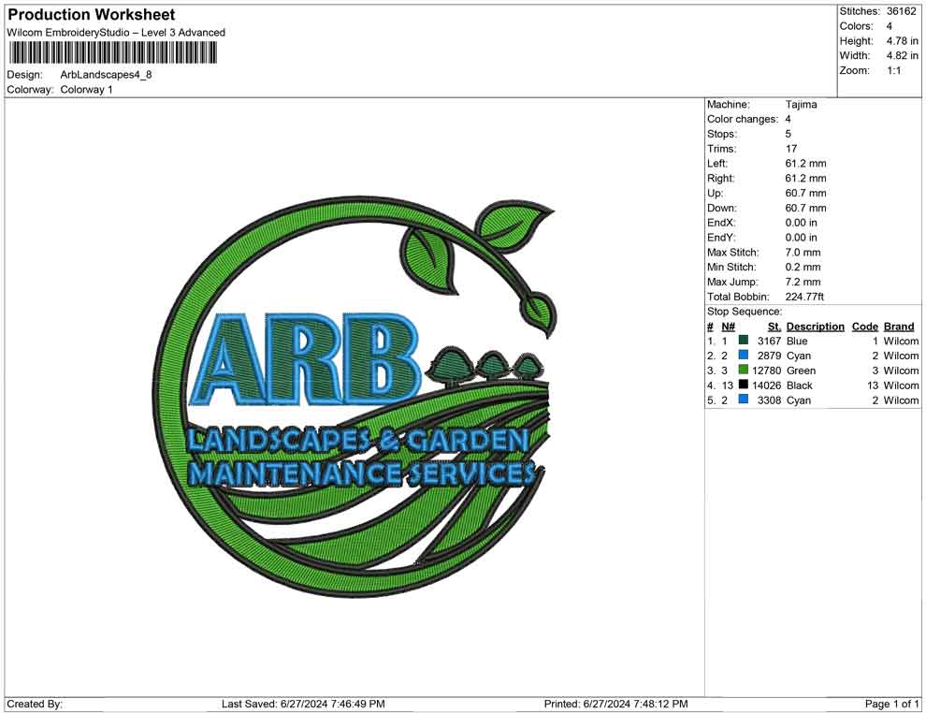Select the Black thread color swatch
Viewport: 926px width, 713px height.
point(744,385)
